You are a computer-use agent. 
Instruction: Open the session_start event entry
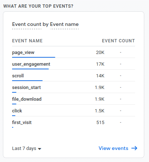(x=26, y=88)
